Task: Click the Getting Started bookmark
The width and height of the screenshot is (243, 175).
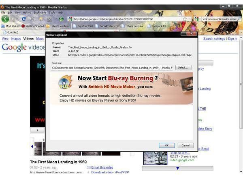Action: pos(33,26)
